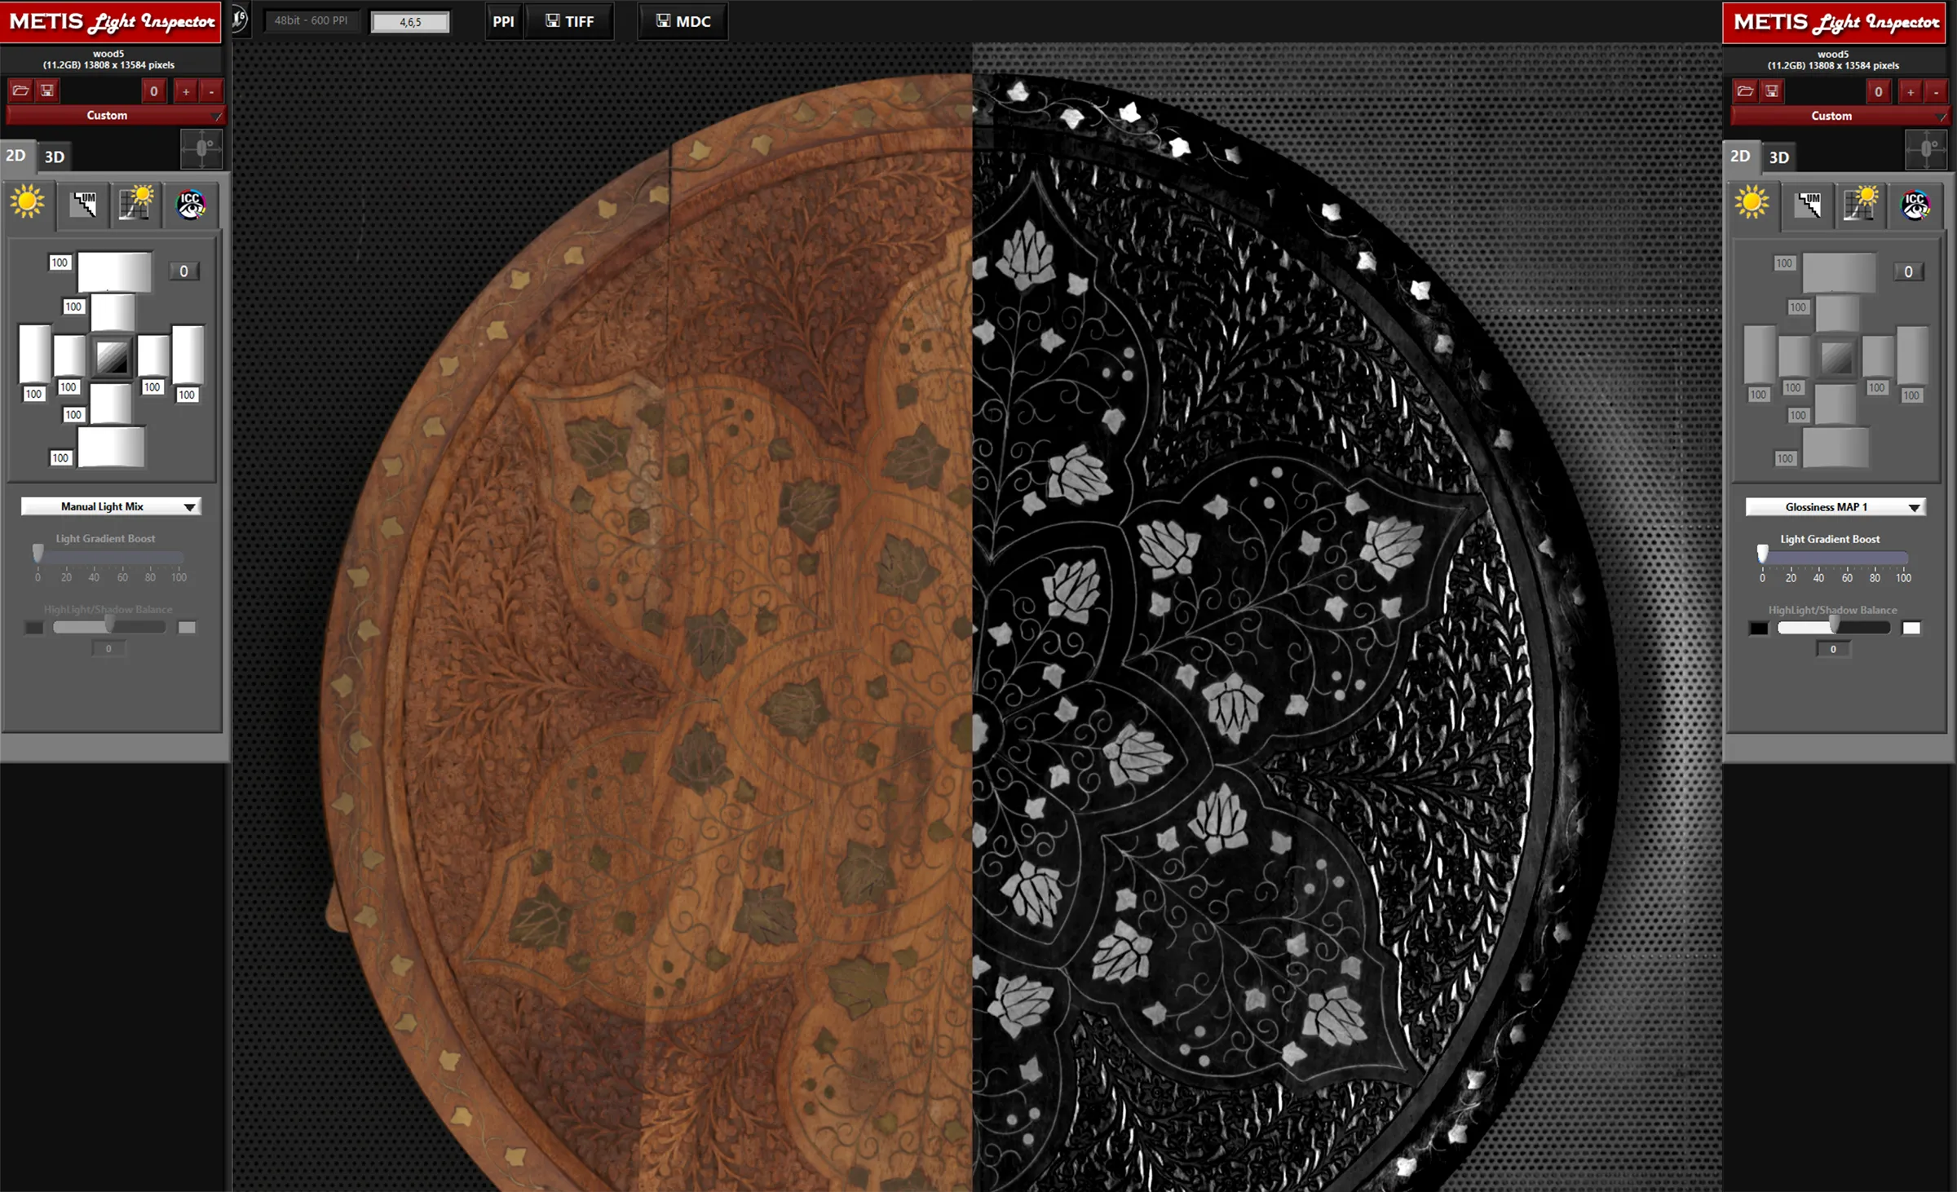The width and height of the screenshot is (1957, 1192).
Task: Click the black shadow swatch in the right panel
Action: point(1758,629)
